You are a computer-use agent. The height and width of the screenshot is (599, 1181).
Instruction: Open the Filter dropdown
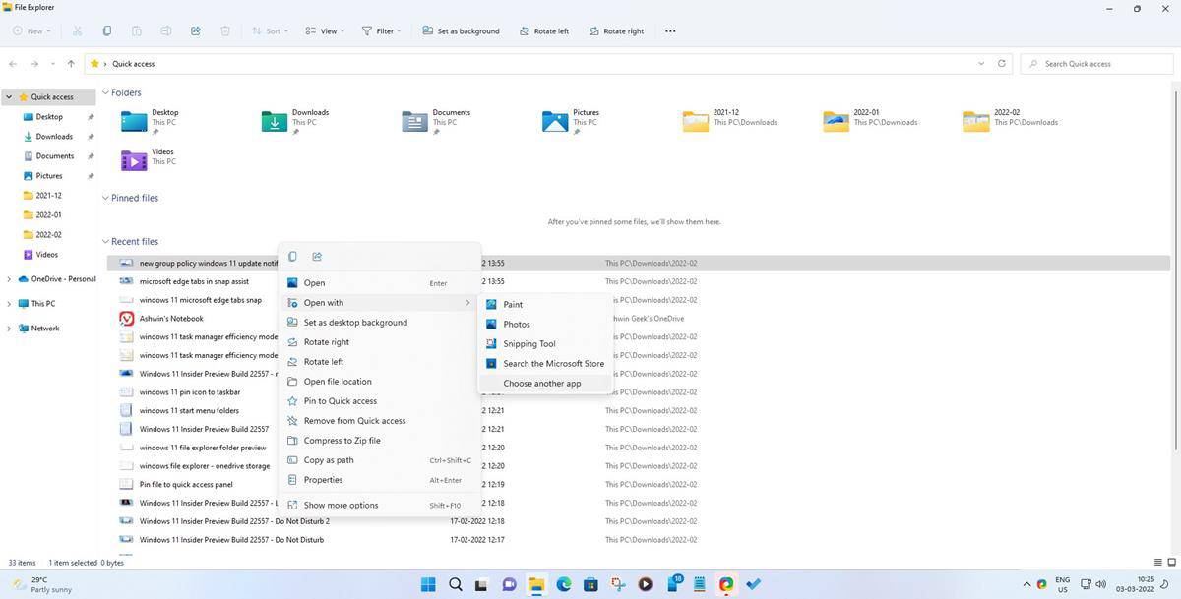tap(384, 30)
